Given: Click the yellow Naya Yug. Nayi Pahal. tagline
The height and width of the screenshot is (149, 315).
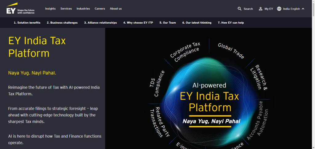Looking at the screenshot, I should 32,73.
